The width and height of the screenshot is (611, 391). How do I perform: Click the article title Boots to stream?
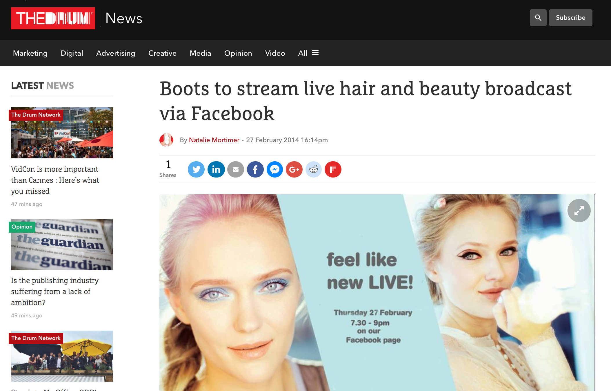coord(365,101)
